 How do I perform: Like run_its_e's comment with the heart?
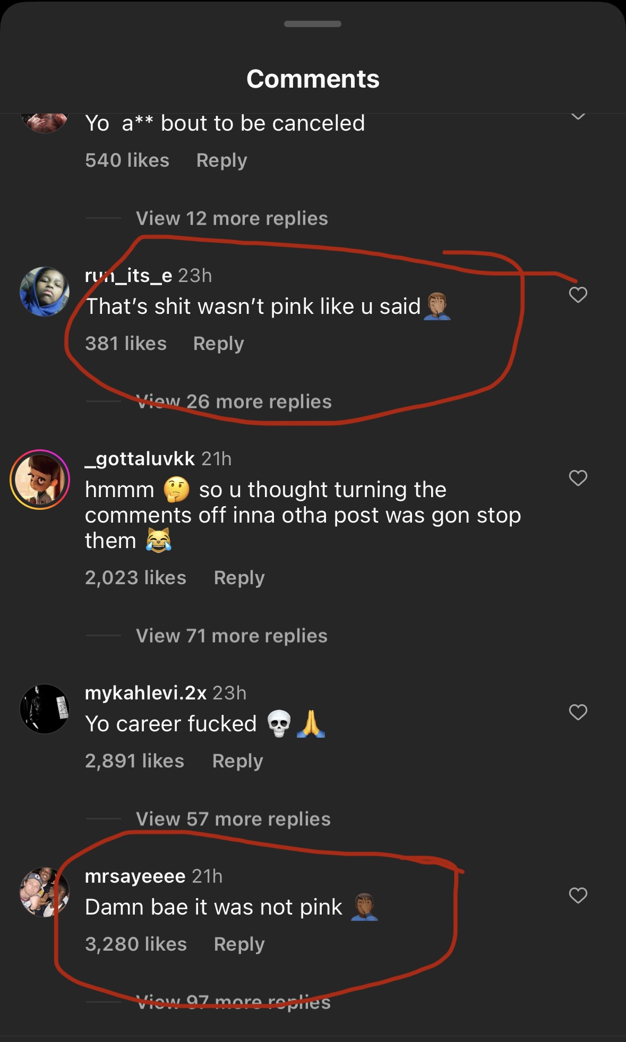[x=578, y=295]
